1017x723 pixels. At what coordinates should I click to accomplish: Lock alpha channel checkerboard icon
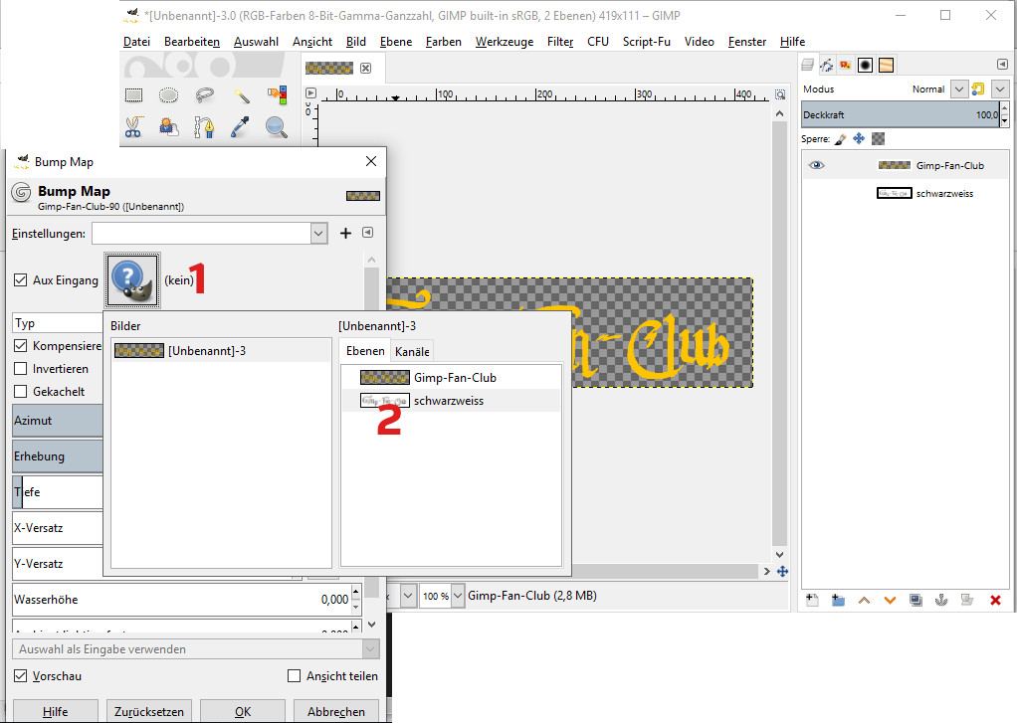879,139
